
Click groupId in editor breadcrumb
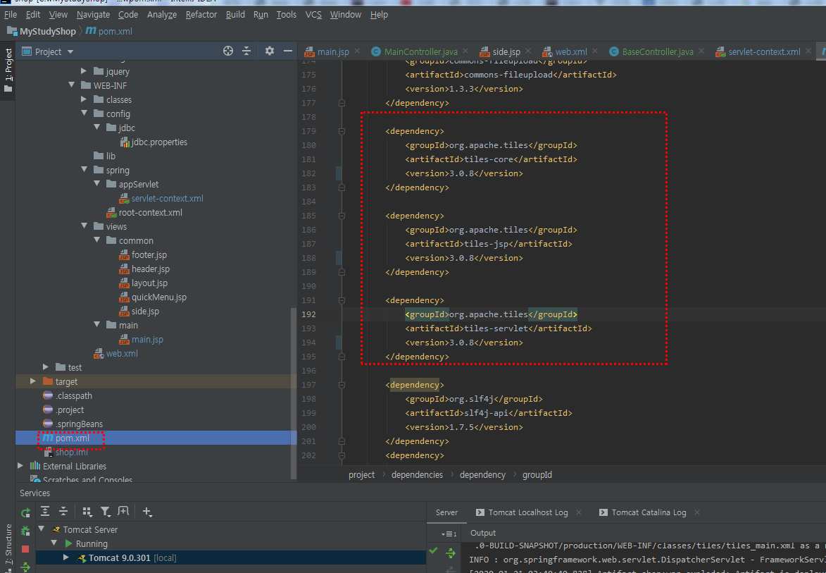[x=537, y=475]
